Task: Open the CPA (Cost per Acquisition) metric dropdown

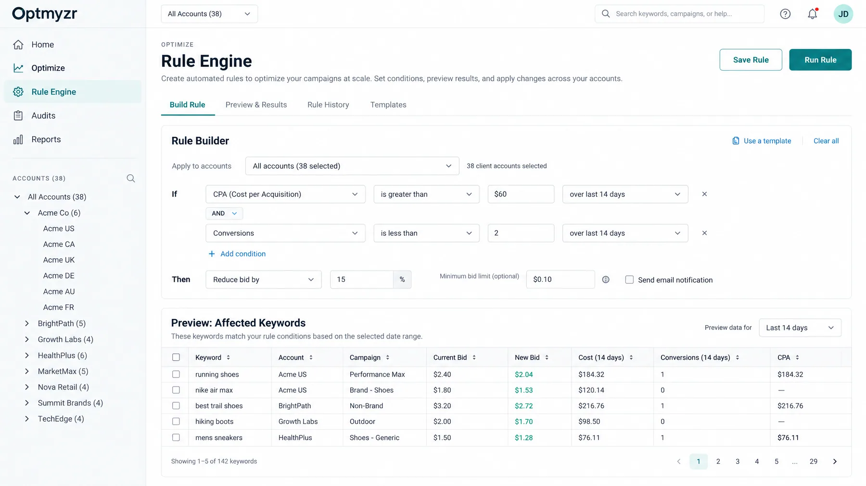Action: tap(286, 194)
